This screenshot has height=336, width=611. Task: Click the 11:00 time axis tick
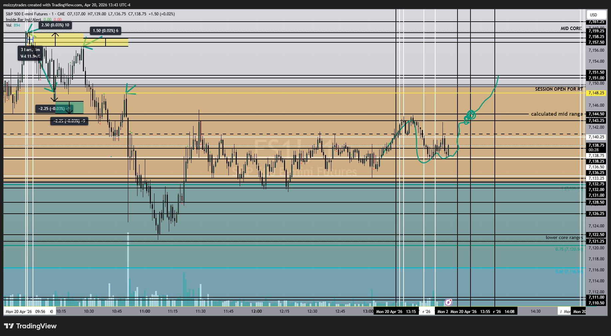[x=145, y=312]
